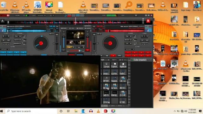Play the 2014 hey sample pad
Viewport: 203px width, 114px height.
click(107, 101)
